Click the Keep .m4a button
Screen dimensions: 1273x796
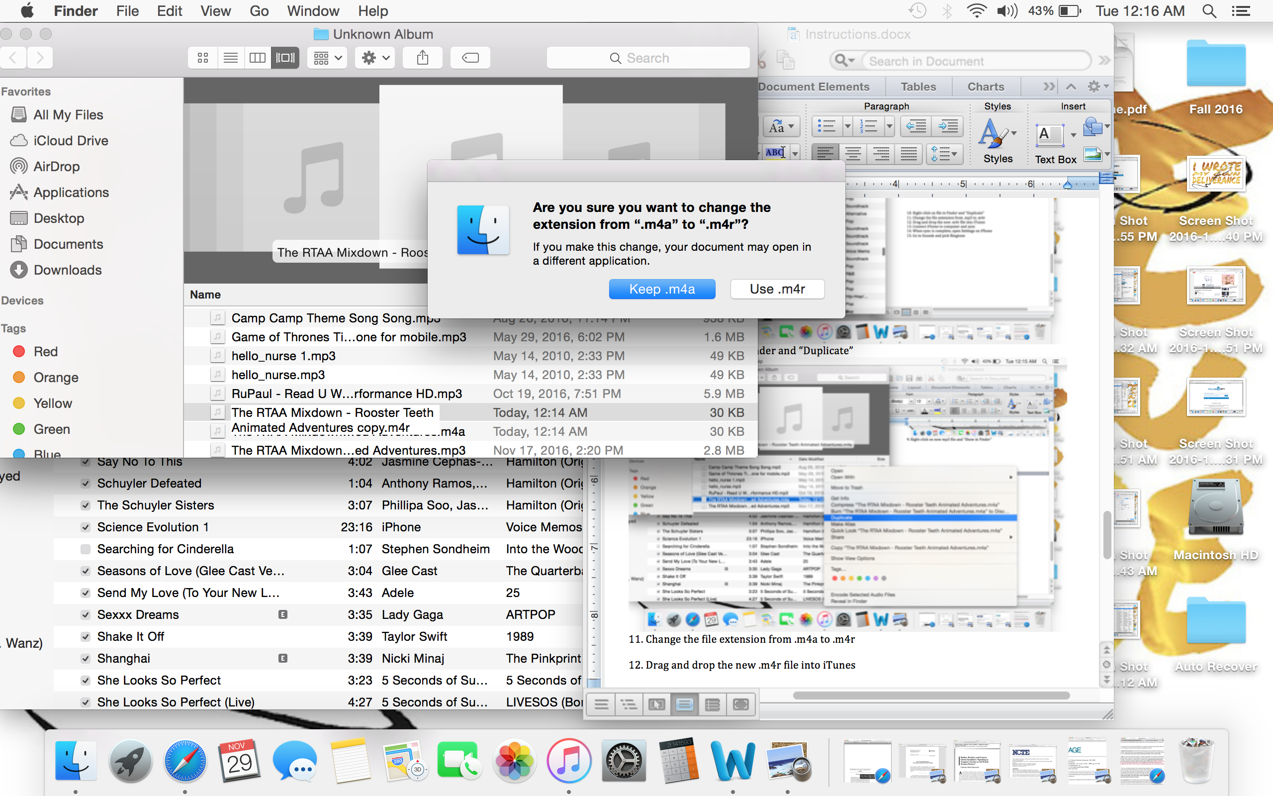661,288
